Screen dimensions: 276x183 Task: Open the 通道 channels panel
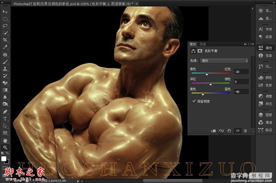(265, 123)
